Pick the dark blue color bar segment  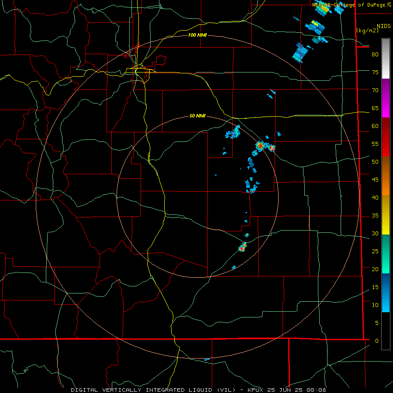point(386,282)
